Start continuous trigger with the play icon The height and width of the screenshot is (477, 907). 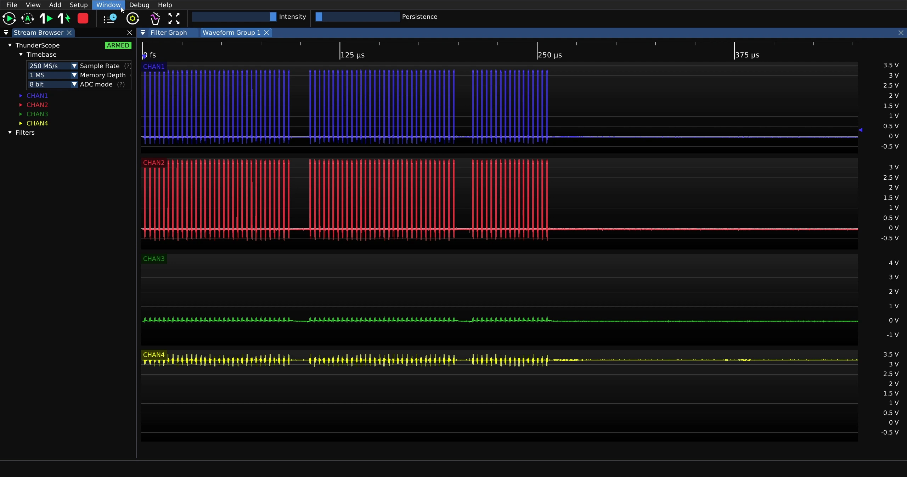[9, 18]
